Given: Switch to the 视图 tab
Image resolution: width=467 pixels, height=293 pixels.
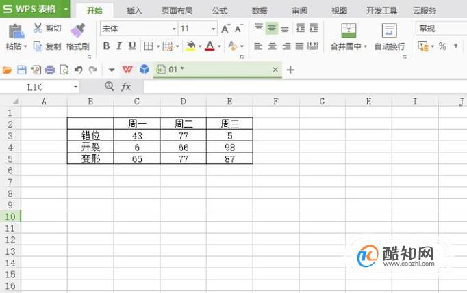Looking at the screenshot, I should pyautogui.click(x=339, y=11).
